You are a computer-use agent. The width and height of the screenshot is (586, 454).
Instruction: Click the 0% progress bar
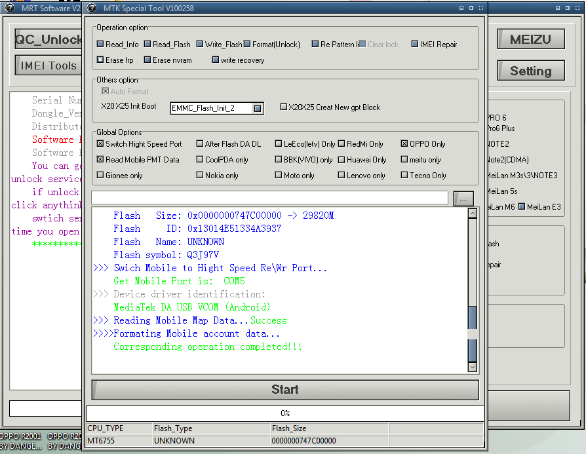click(x=285, y=413)
